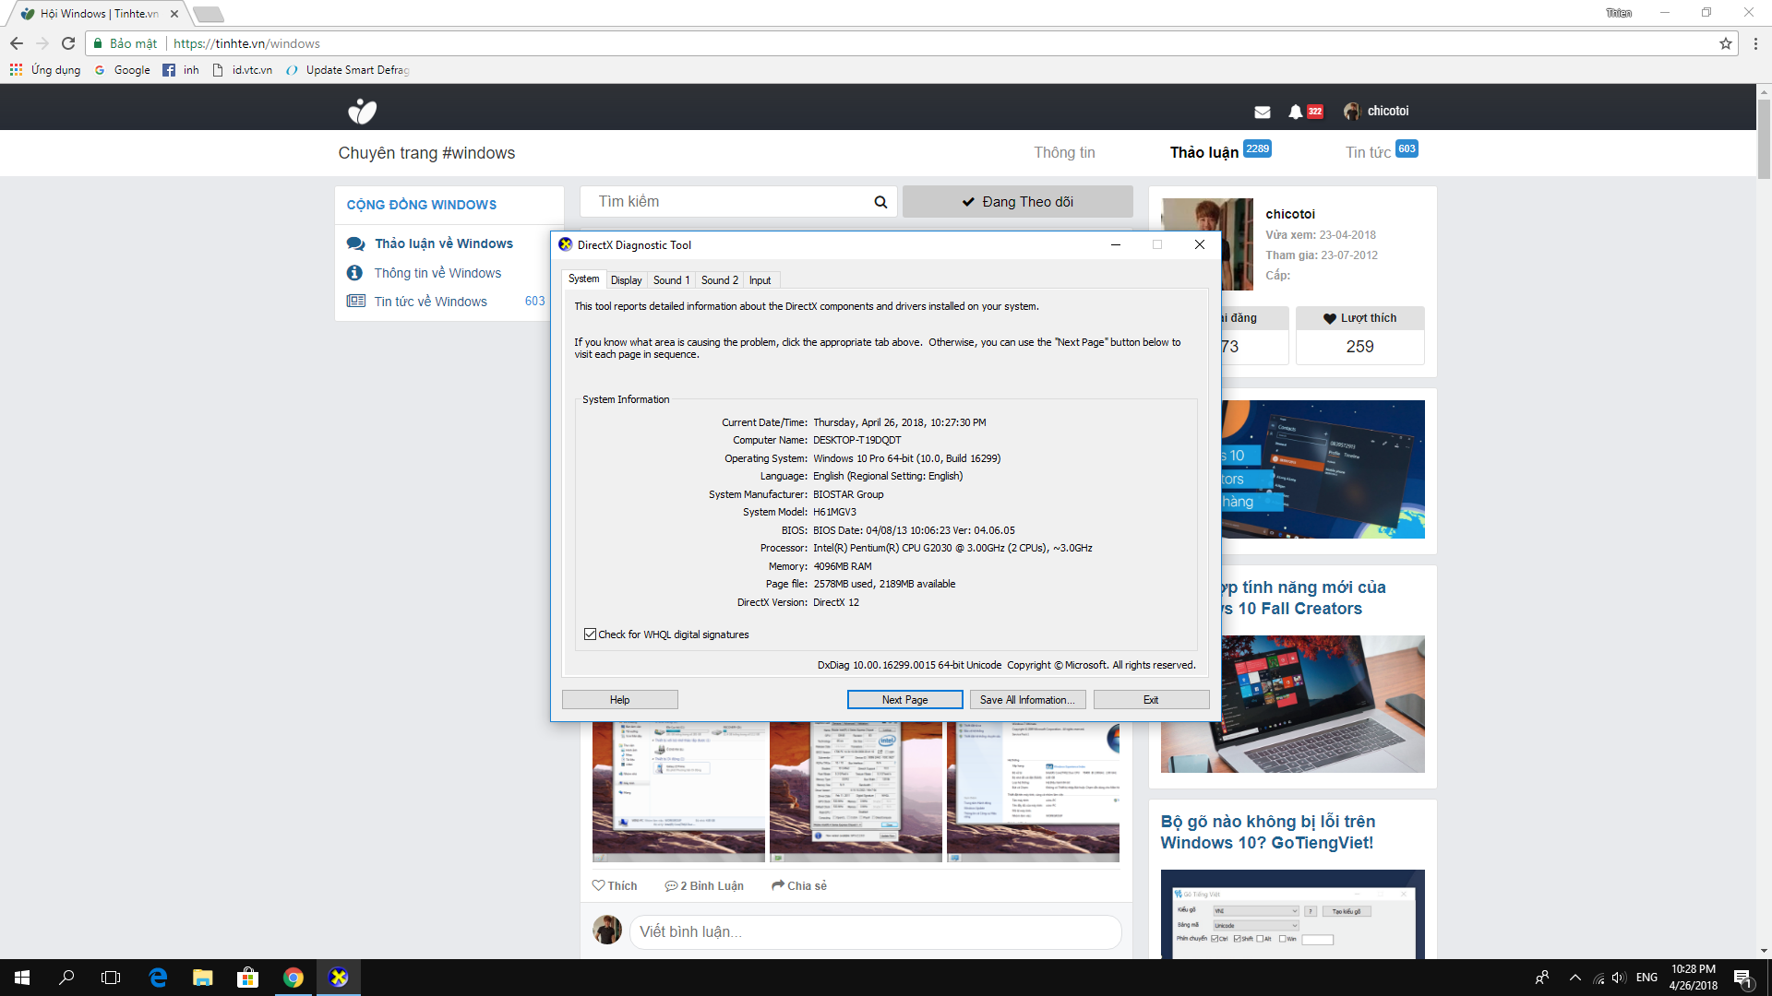
Task: Click the volume icon in system tray
Action: (x=1619, y=978)
